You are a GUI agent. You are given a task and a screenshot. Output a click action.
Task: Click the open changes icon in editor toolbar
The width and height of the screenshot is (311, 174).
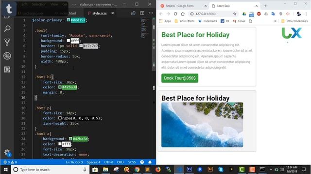pos(133,13)
